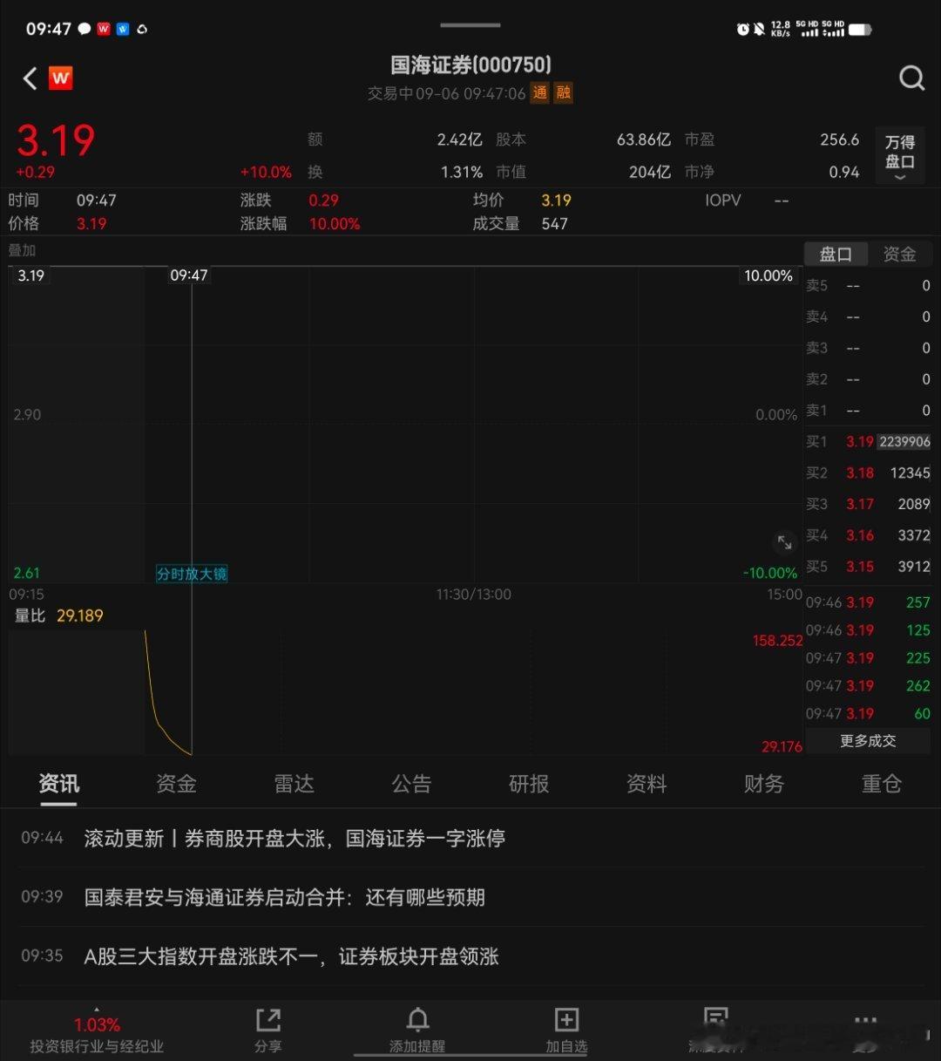Tap the 涨跌幅 10.00% value

pyautogui.click(x=335, y=224)
